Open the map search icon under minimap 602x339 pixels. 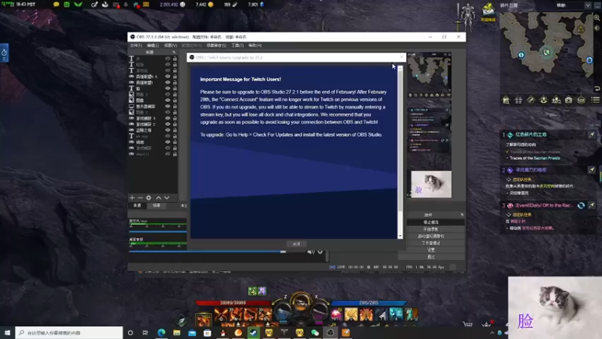coord(506,100)
